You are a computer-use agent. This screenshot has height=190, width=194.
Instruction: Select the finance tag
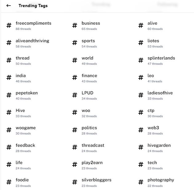(x=89, y=76)
